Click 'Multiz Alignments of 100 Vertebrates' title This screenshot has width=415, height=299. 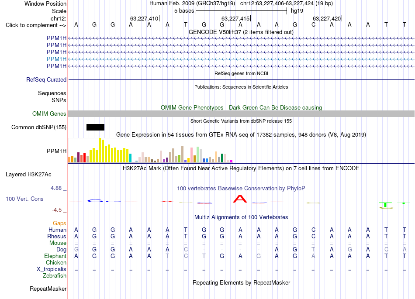[x=241, y=217]
